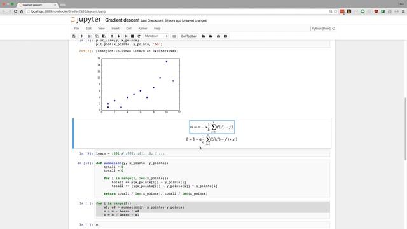
Task: Open the File menu
Action: (x=76, y=28)
